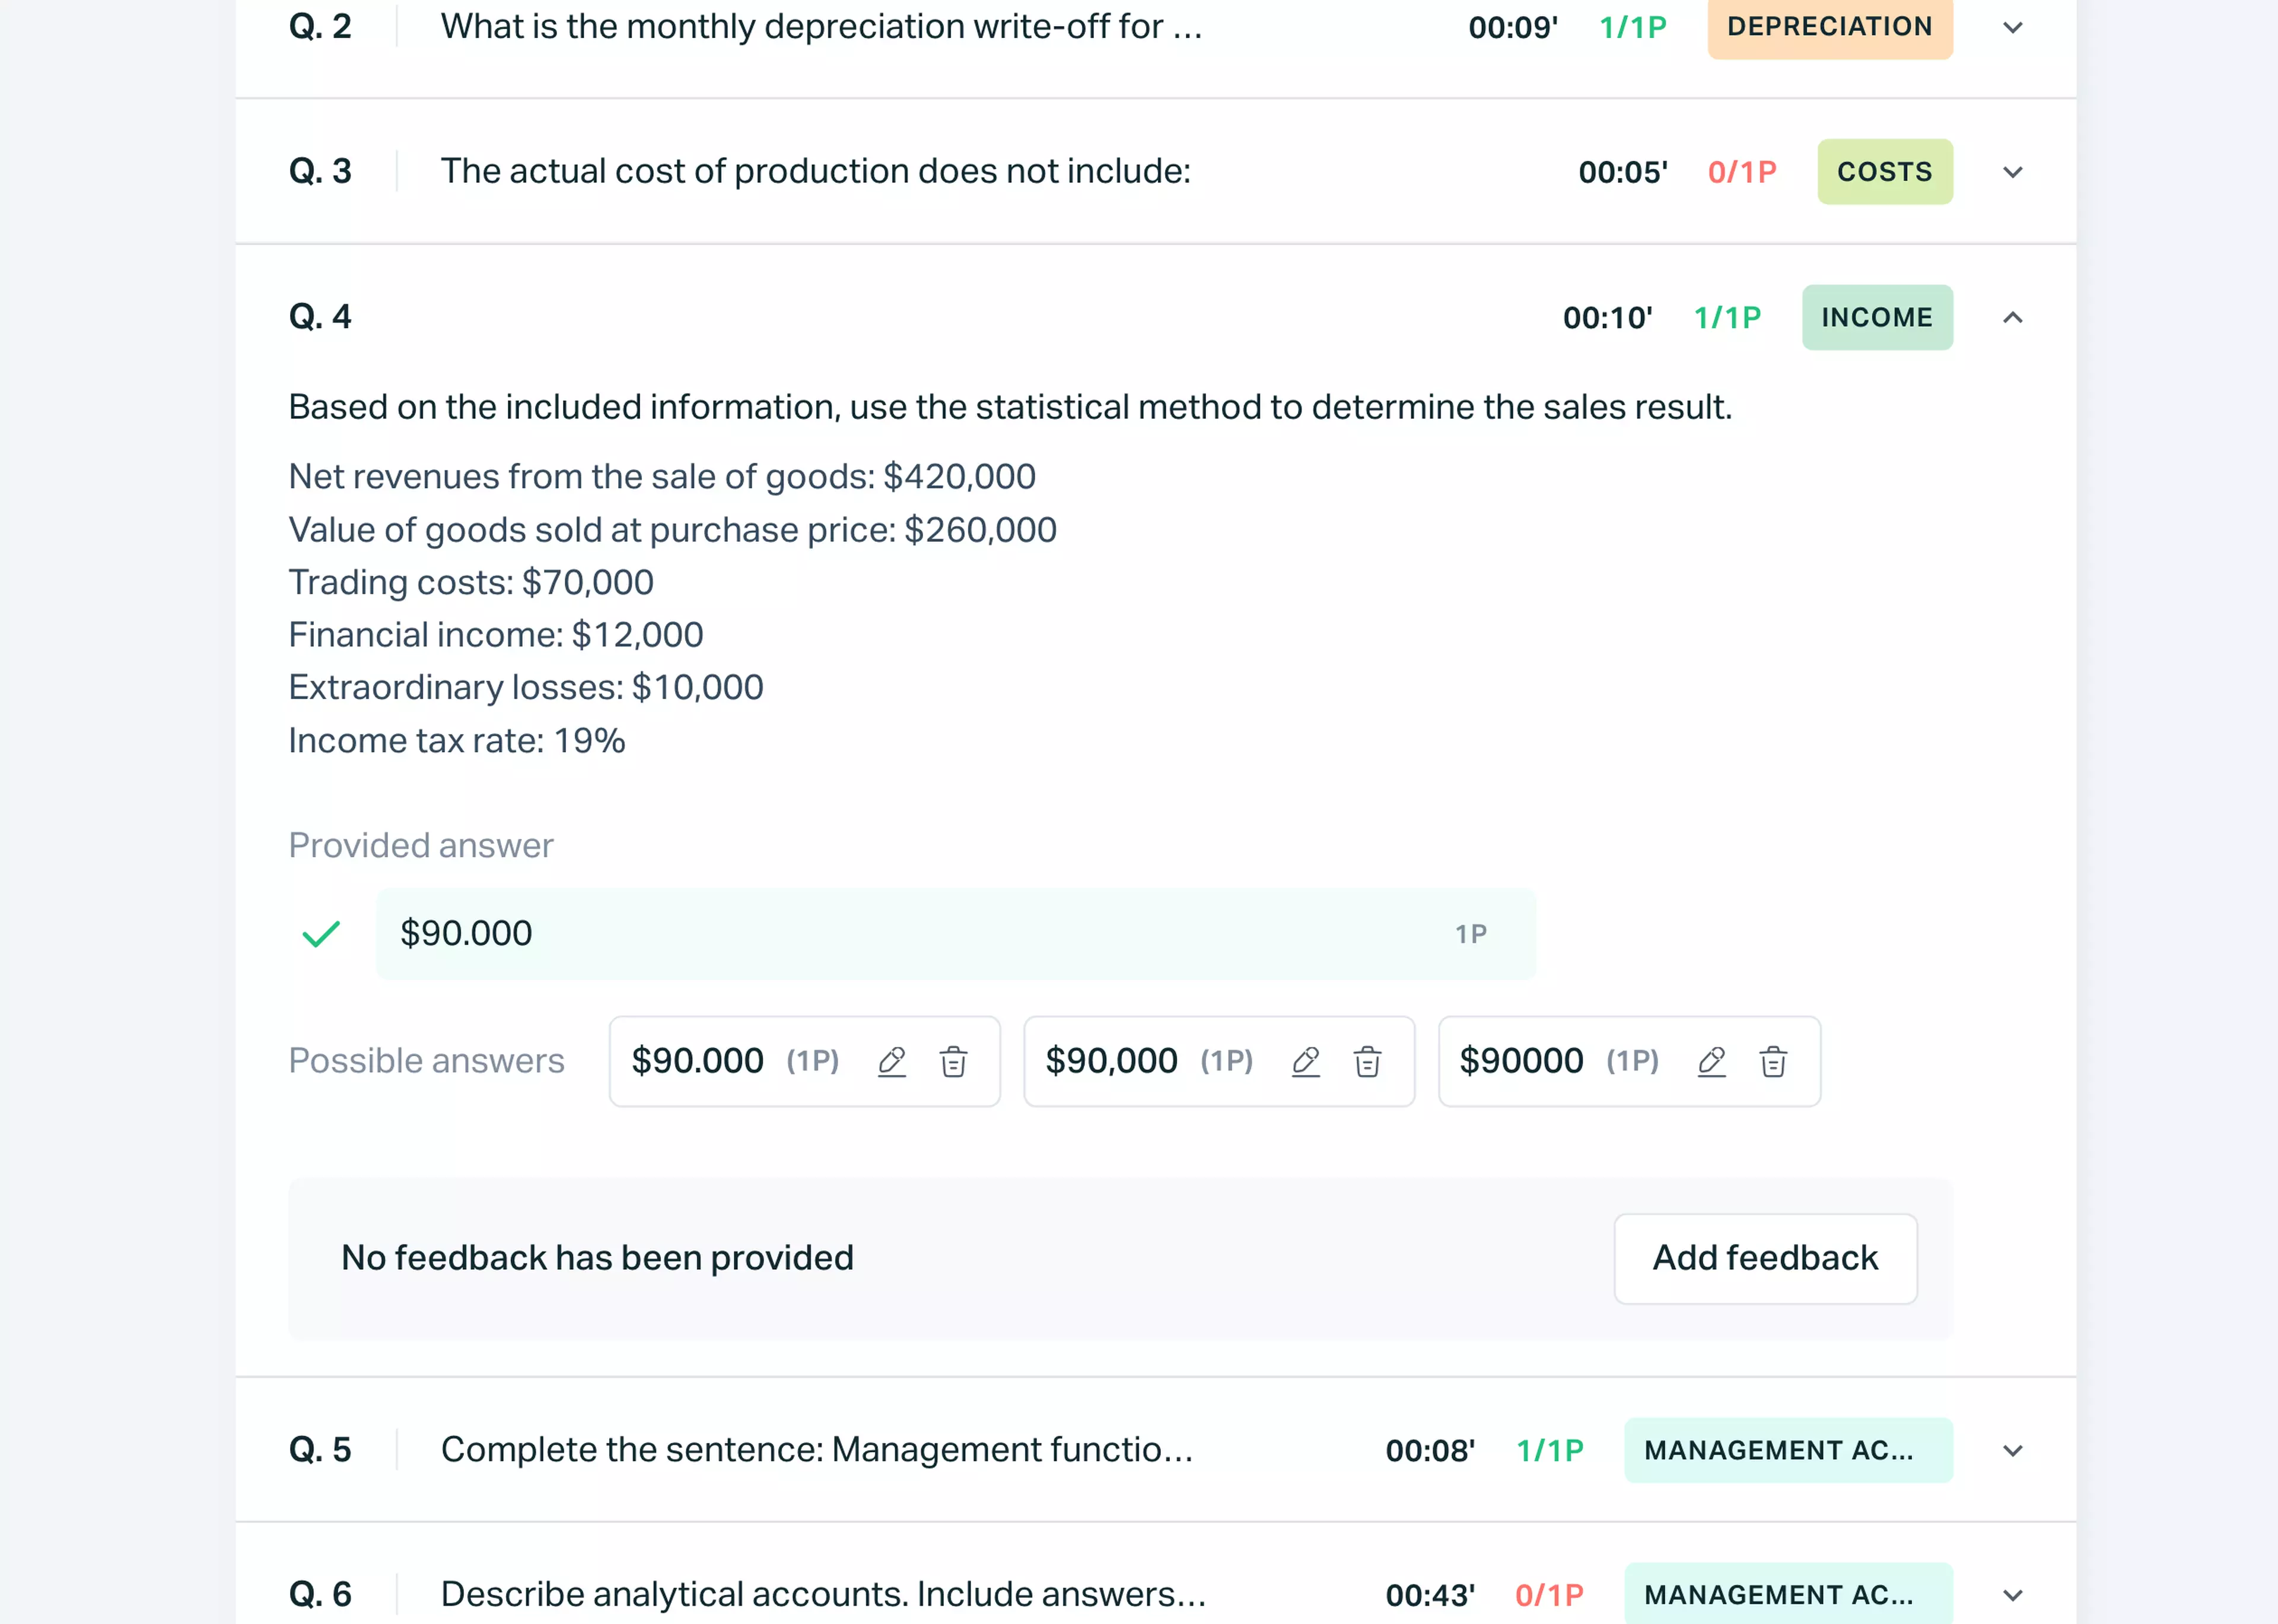This screenshot has width=2278, height=1624.
Task: Select the COSTS category tag
Action: pyautogui.click(x=1884, y=172)
